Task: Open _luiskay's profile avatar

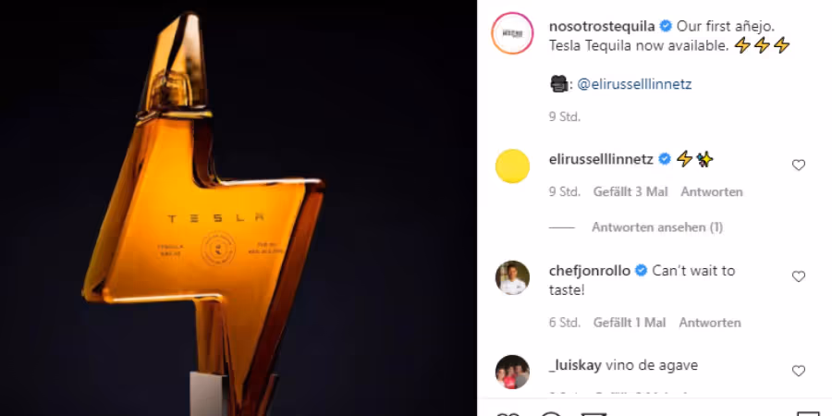Action: 512,372
